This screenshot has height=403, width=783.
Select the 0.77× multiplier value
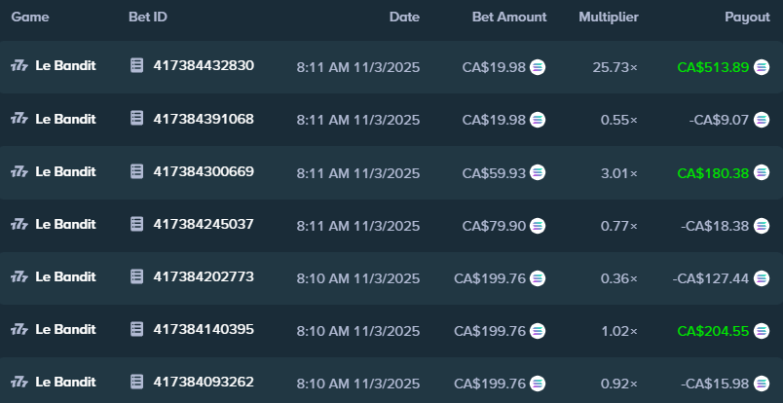click(x=619, y=226)
